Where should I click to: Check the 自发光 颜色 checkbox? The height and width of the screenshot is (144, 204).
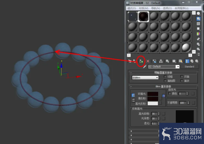170,93
